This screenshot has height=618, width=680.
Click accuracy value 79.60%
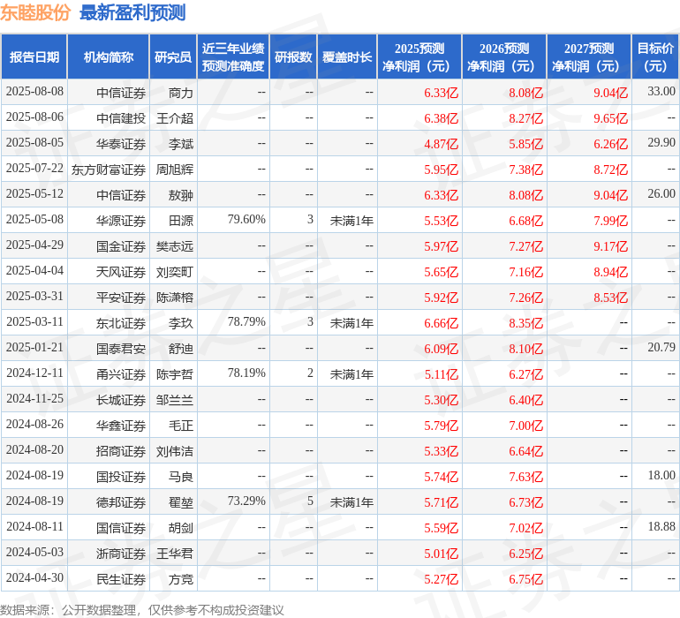tap(246, 220)
